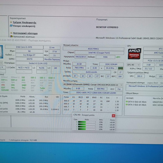Click the CPU chip thumbnail image
This screenshot has width=163, height=163.
click(x=1, y=52)
